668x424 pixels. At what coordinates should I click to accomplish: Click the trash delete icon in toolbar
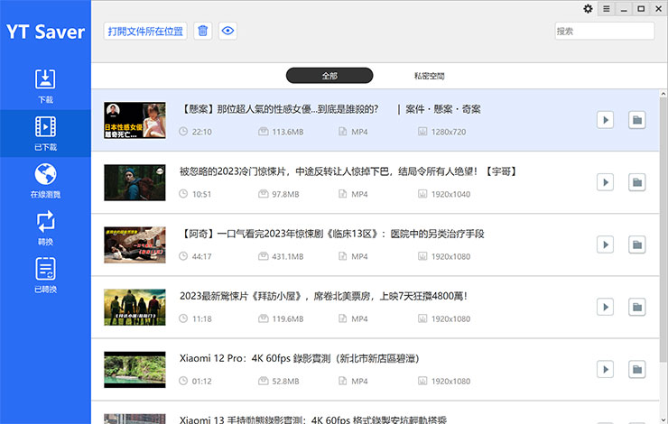[203, 31]
